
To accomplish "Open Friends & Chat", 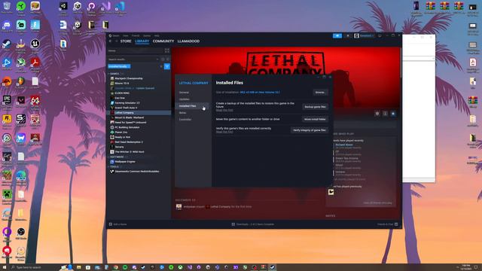I will 388,224.
